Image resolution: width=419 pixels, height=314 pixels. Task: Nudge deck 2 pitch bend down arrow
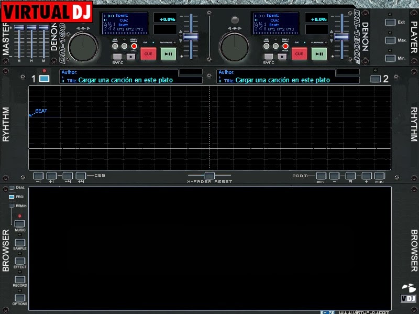tap(332, 41)
